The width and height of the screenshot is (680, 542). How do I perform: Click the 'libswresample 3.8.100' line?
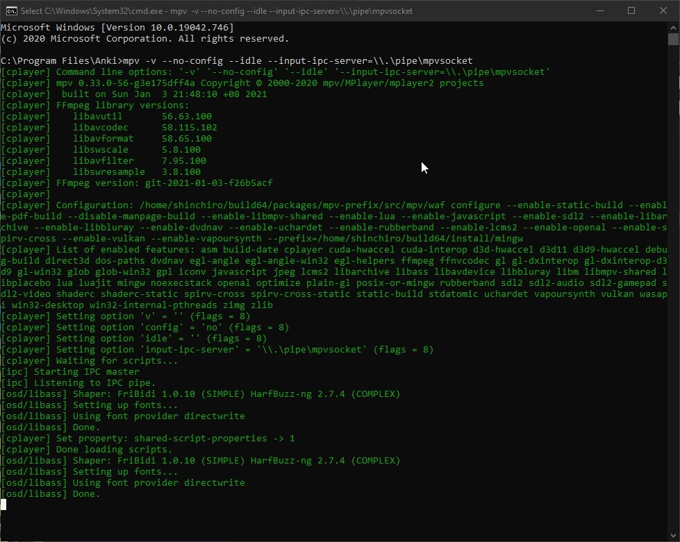pyautogui.click(x=101, y=171)
